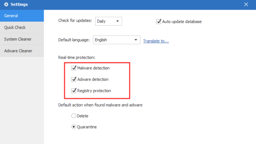
Task: Click the Settings gear icon in title bar
Action: 6,4
